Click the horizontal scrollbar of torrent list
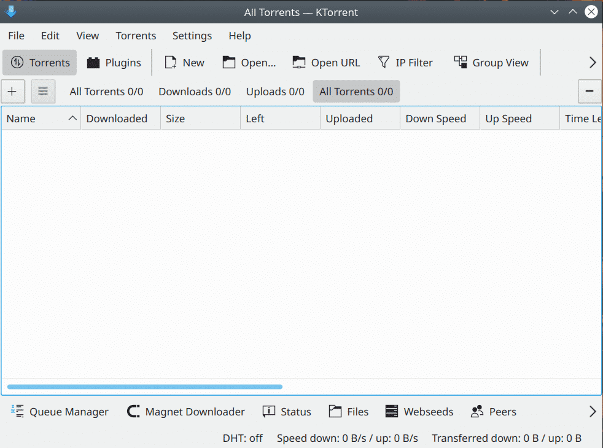 click(145, 387)
